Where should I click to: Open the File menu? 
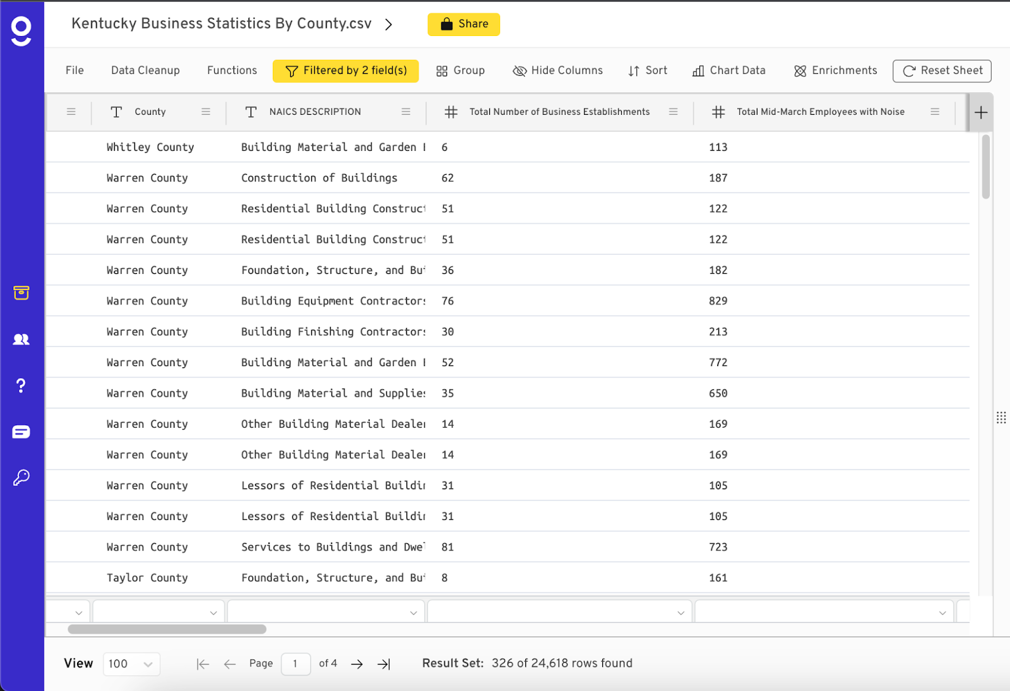(74, 71)
